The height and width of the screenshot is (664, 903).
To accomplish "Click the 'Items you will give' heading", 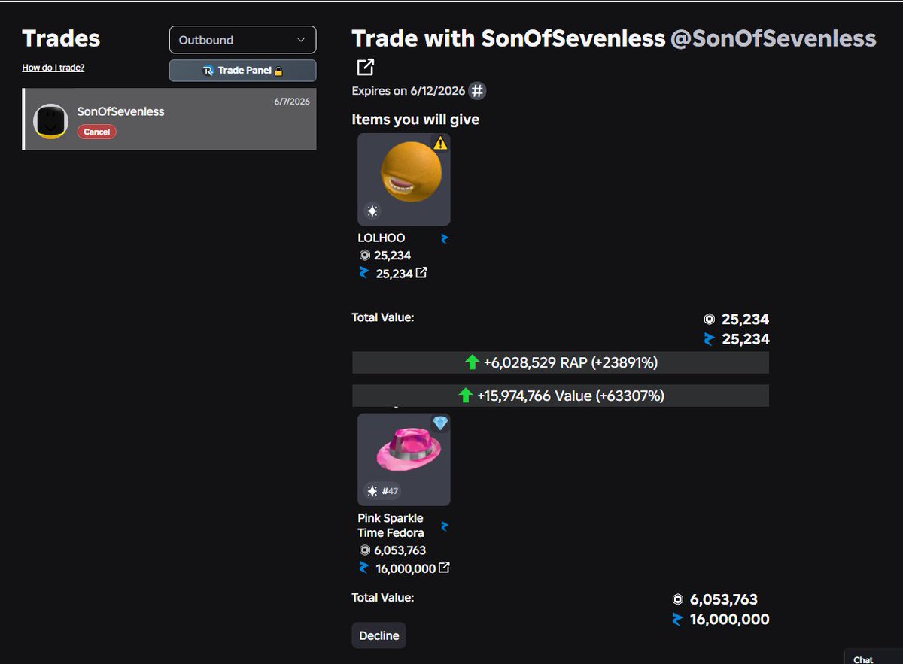I will 415,120.
